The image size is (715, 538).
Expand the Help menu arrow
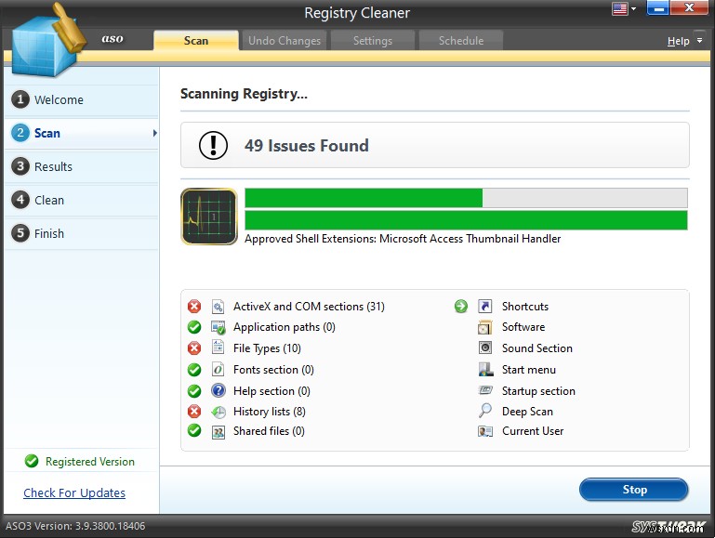[x=699, y=41]
